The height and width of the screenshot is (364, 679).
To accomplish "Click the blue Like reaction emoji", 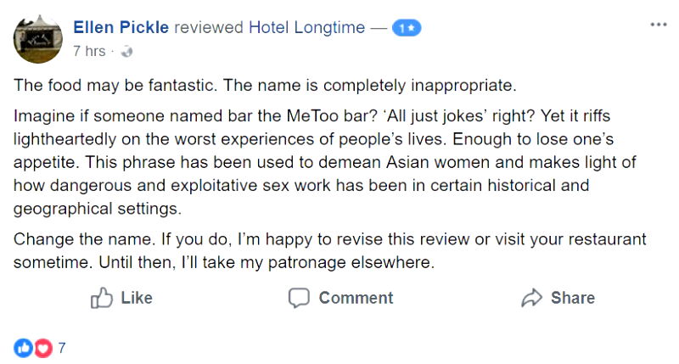I will click(23, 347).
